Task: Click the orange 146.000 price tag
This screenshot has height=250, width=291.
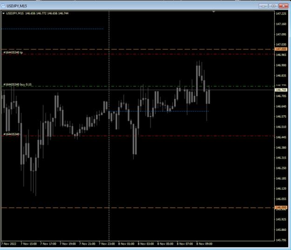Action: (281, 208)
